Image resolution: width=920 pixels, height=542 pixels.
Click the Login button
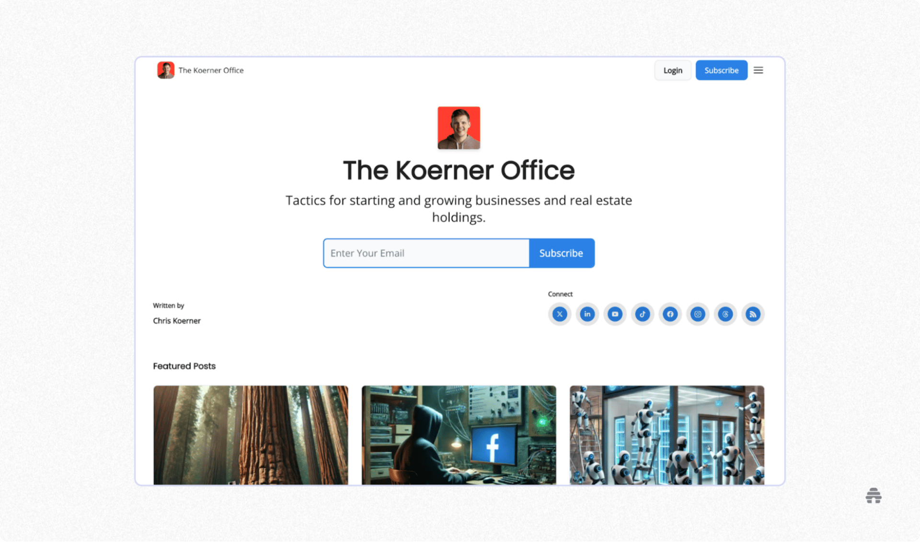point(673,70)
